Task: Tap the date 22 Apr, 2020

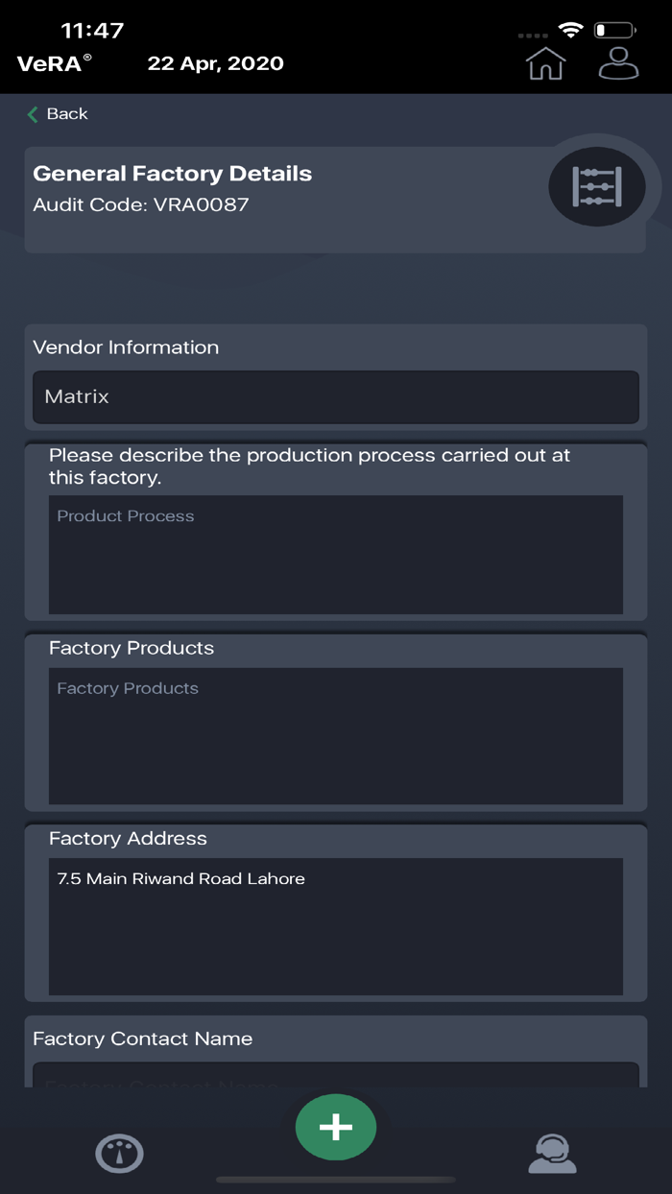Action: (216, 63)
